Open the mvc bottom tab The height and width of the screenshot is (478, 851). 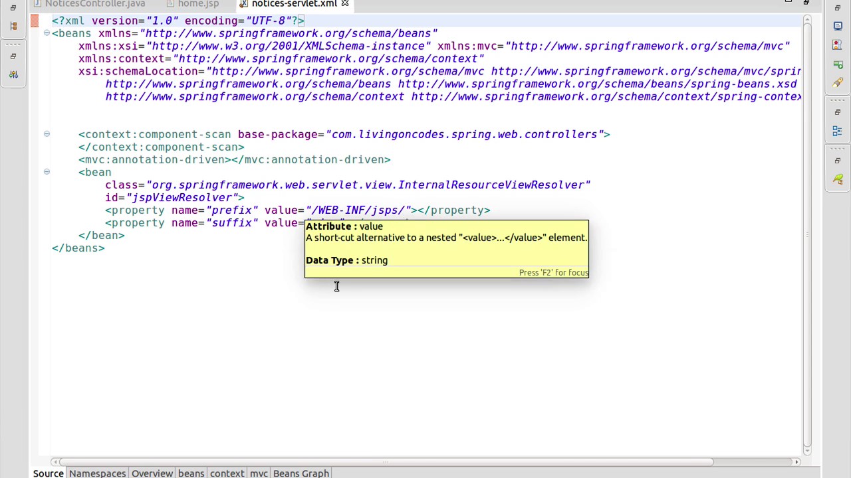pos(259,473)
